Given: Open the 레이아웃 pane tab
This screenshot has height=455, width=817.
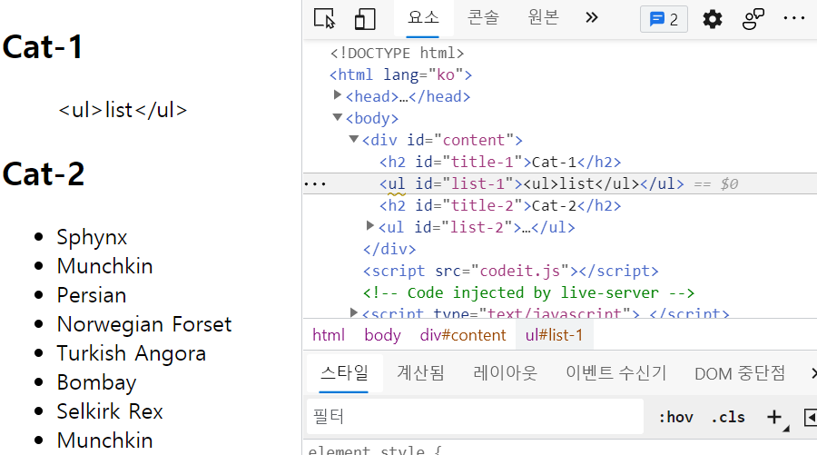Looking at the screenshot, I should (x=505, y=373).
